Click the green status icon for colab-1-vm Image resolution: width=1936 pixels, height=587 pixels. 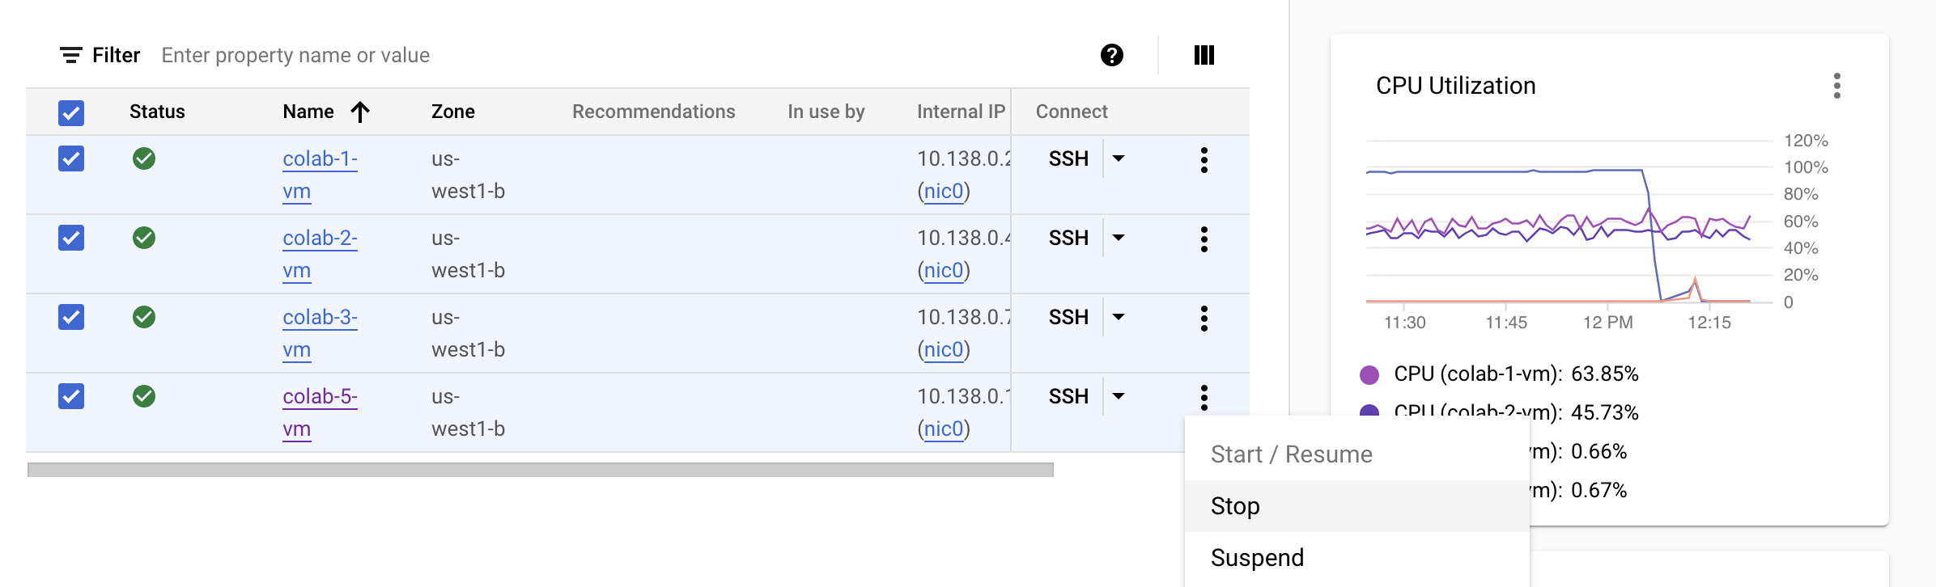point(145,159)
